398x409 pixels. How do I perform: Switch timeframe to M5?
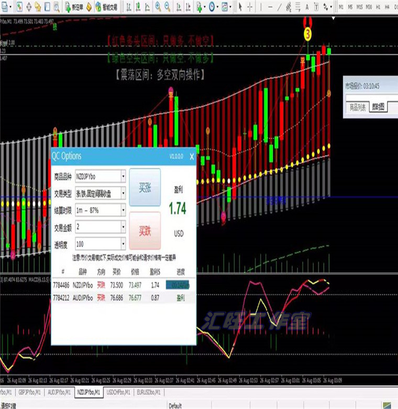click(350, 7)
